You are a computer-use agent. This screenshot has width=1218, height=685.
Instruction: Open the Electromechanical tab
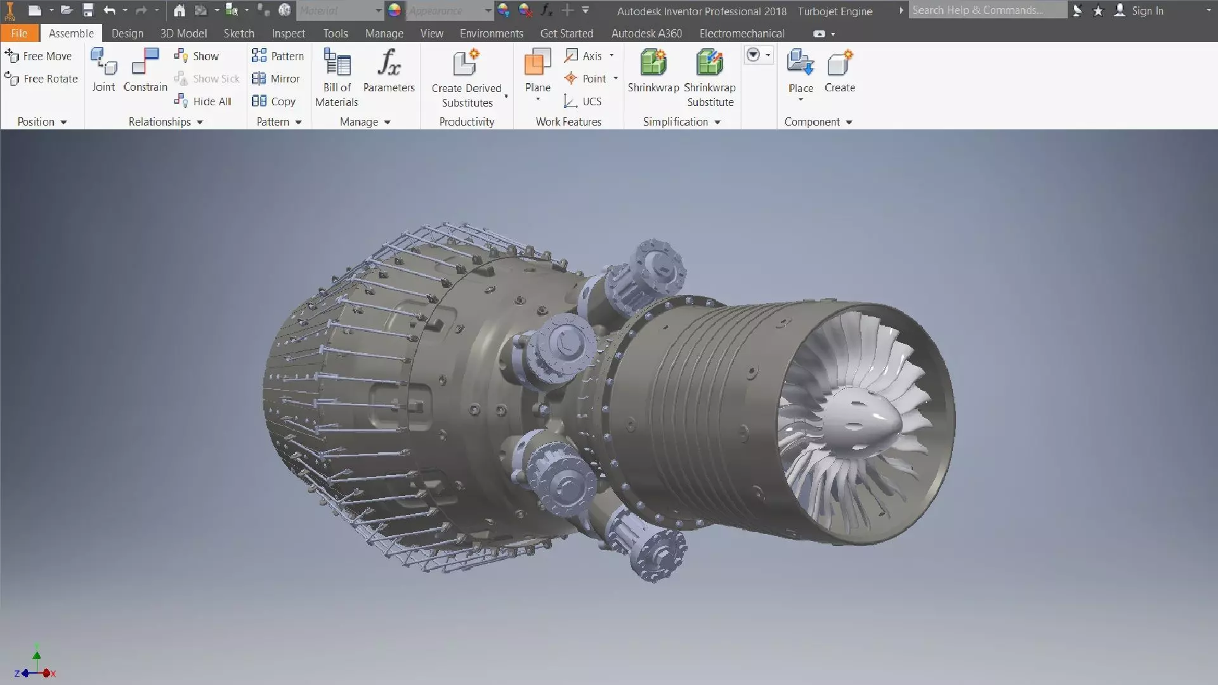[x=742, y=34]
